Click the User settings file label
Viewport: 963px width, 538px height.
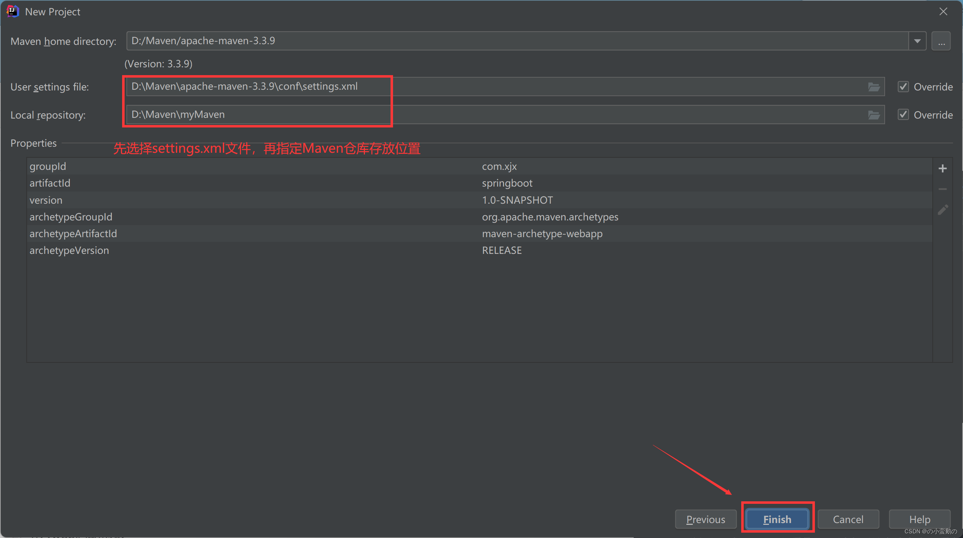click(x=50, y=87)
